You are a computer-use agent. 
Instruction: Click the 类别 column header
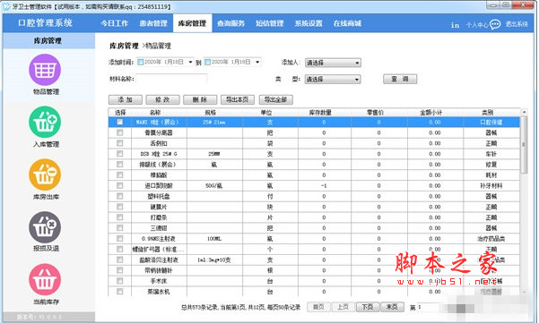(x=488, y=113)
